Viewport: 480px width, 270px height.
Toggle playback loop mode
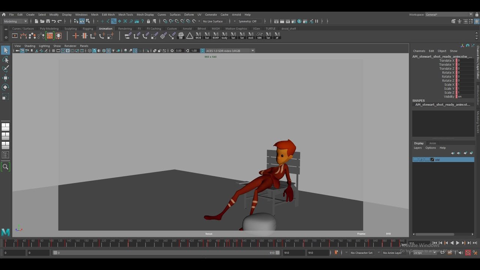(442, 253)
